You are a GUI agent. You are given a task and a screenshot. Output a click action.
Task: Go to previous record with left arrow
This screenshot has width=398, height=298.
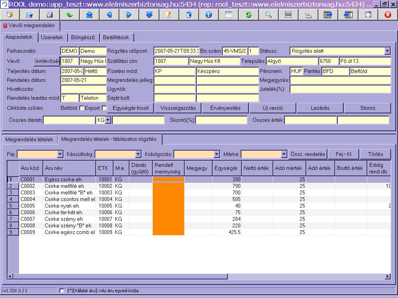[109, 15]
